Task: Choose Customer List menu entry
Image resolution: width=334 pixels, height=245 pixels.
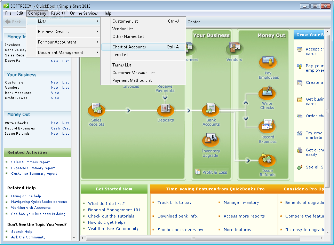Action: point(143,21)
